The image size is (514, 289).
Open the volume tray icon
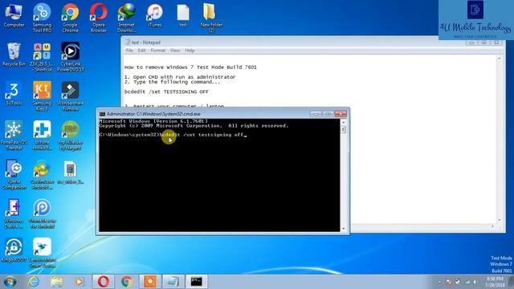pyautogui.click(x=475, y=282)
